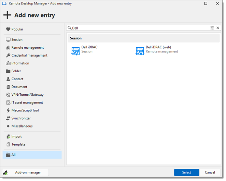Click the Popular heart icon
The image size is (226, 181).
pyautogui.click(x=8, y=29)
